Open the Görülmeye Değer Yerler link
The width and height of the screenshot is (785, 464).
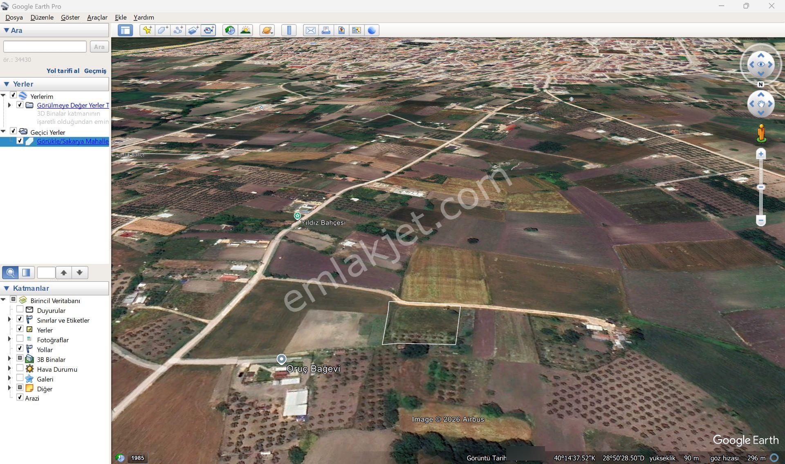tap(73, 105)
